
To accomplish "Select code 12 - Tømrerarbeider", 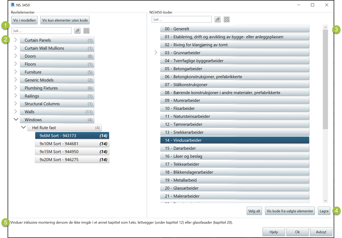I will [235, 124].
